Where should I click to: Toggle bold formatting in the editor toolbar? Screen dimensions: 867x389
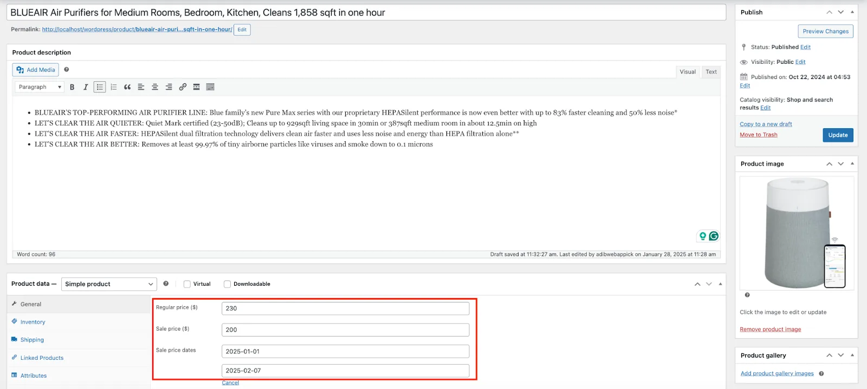tap(72, 87)
